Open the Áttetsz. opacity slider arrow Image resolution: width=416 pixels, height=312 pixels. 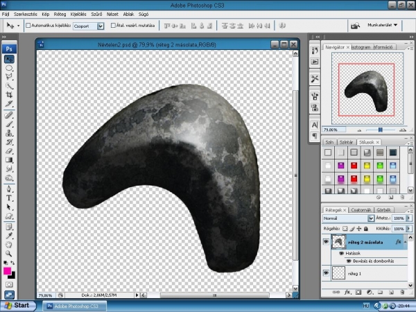(408, 218)
